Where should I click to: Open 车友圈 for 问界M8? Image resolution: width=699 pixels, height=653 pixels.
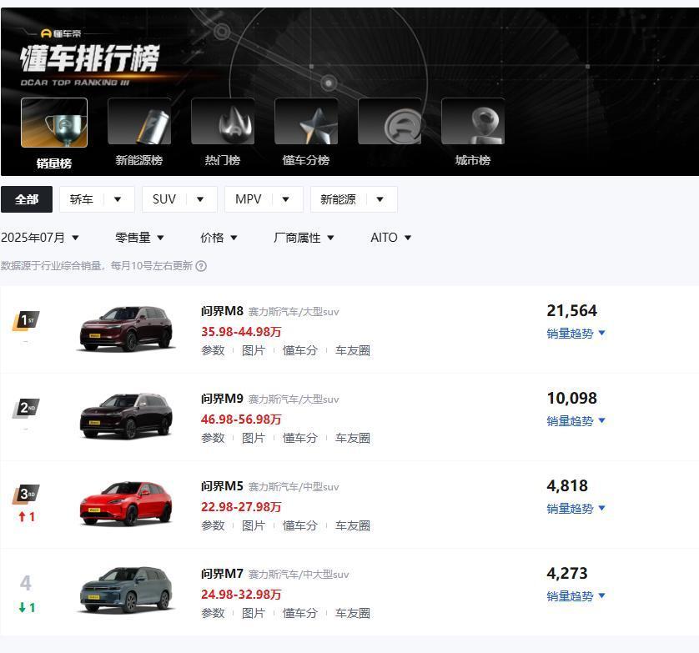click(353, 350)
